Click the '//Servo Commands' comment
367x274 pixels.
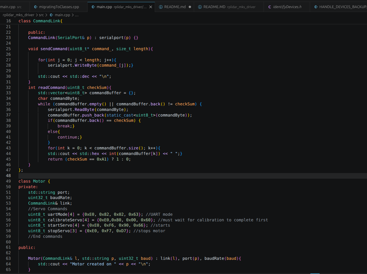[x=48, y=209]
